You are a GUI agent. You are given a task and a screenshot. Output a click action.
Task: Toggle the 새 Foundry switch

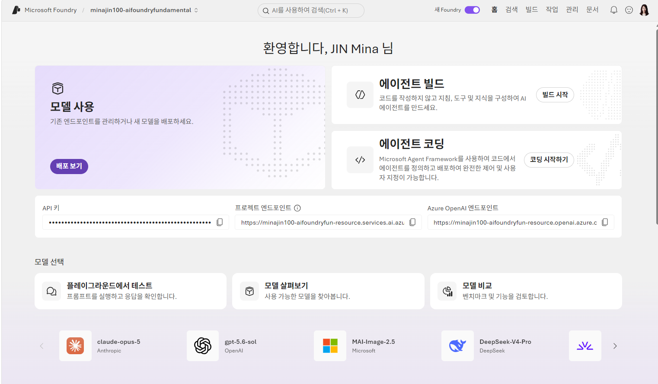click(x=472, y=10)
